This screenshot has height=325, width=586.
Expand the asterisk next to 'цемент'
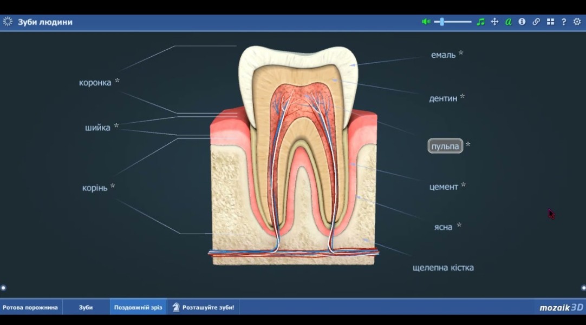[463, 185]
